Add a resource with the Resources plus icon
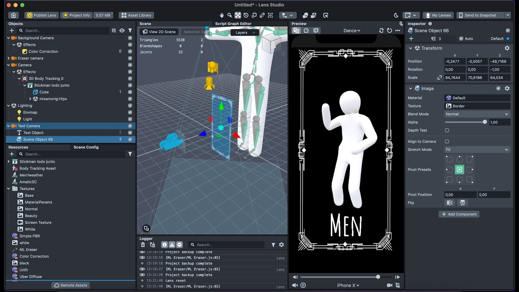The width and height of the screenshot is (519, 292). pyautogui.click(x=12, y=154)
